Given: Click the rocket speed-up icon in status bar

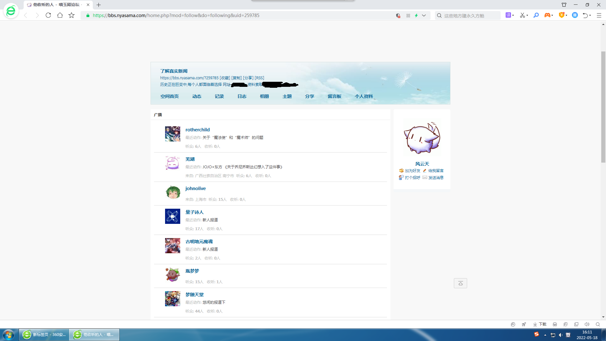Looking at the screenshot, I should (x=524, y=324).
